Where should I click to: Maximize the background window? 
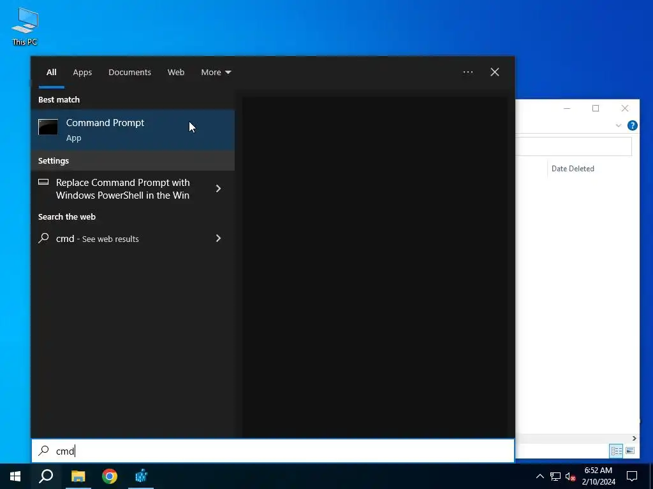(x=596, y=108)
